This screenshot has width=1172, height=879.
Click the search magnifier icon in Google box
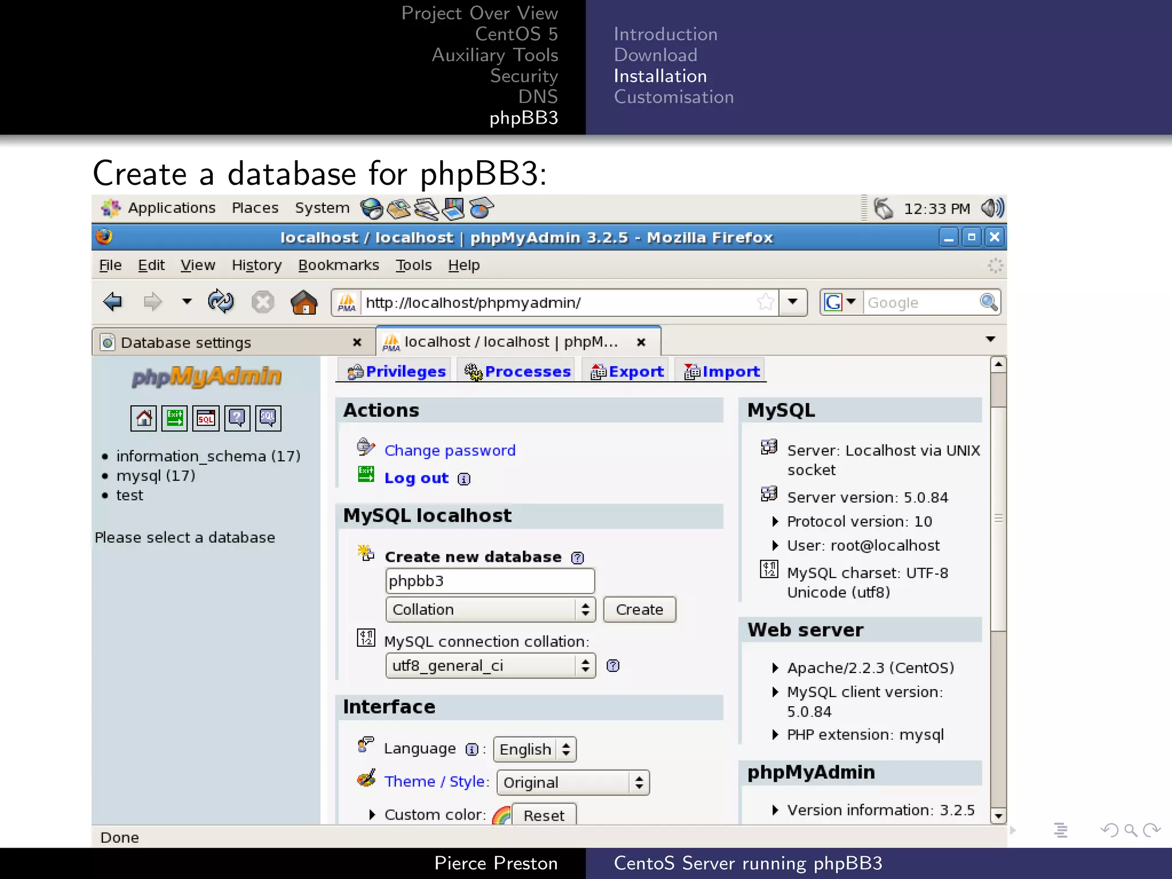tap(988, 302)
